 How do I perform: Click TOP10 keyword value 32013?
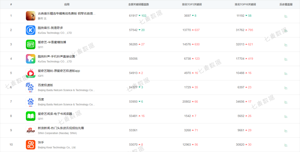[240, 44]
